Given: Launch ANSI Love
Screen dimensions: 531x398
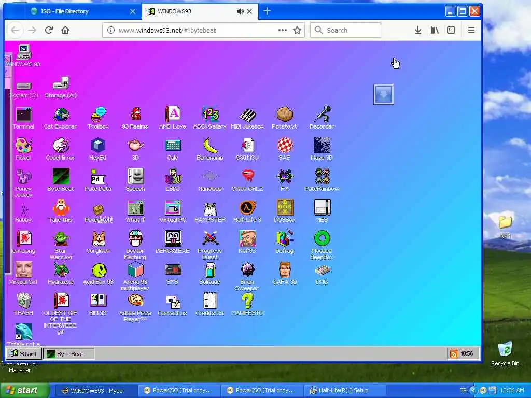Looking at the screenshot, I should click(x=172, y=118).
